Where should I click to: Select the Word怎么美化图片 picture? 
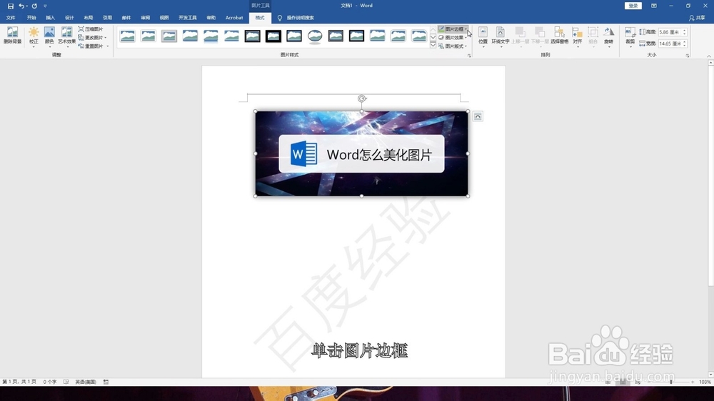[x=361, y=154]
